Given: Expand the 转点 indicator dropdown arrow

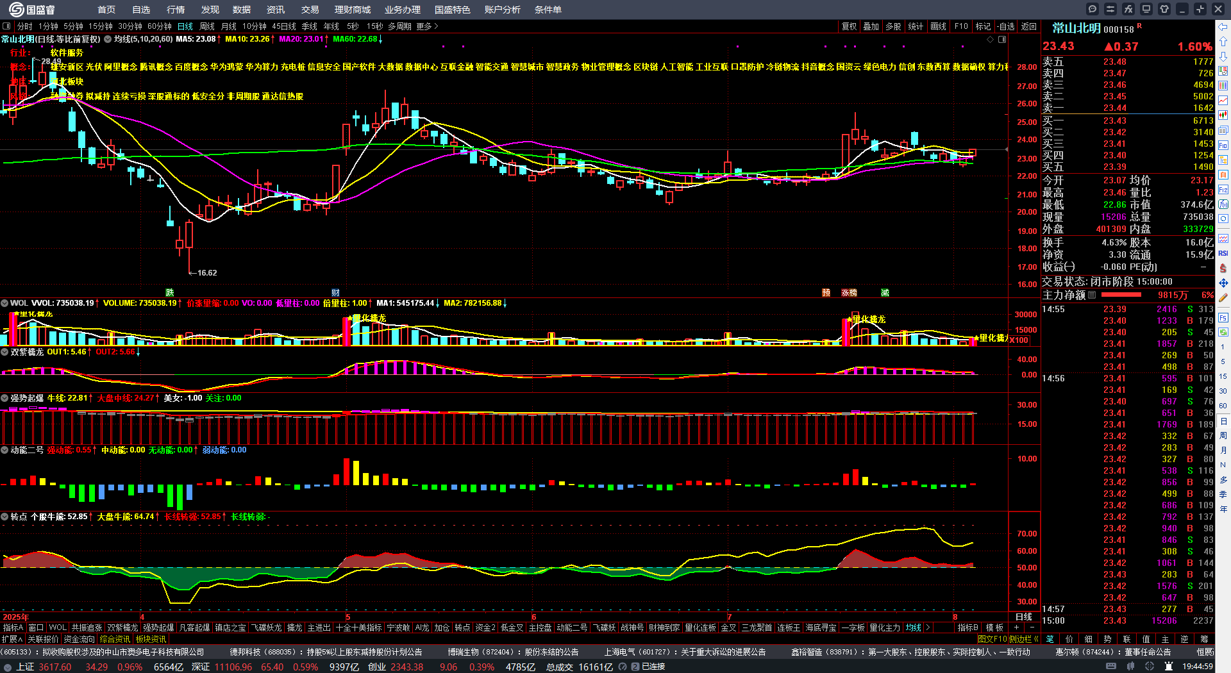Looking at the screenshot, I should point(4,517).
